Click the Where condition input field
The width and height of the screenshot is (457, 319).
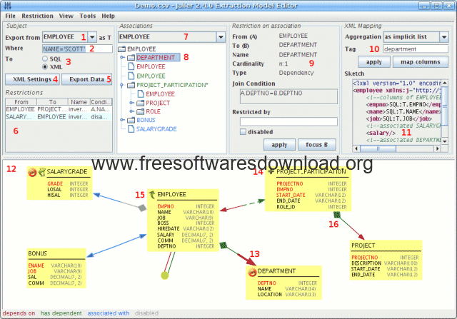[77, 49]
